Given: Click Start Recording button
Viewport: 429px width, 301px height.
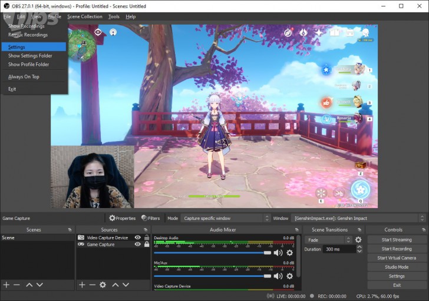Looking at the screenshot, I should (397, 249).
